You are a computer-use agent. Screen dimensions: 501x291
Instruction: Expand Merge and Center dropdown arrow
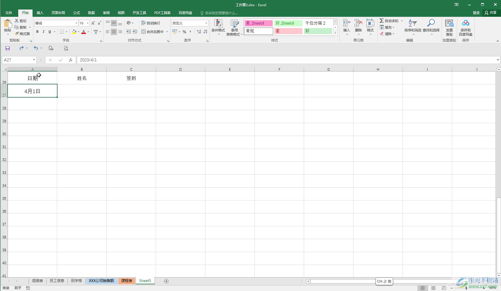[x=167, y=32]
